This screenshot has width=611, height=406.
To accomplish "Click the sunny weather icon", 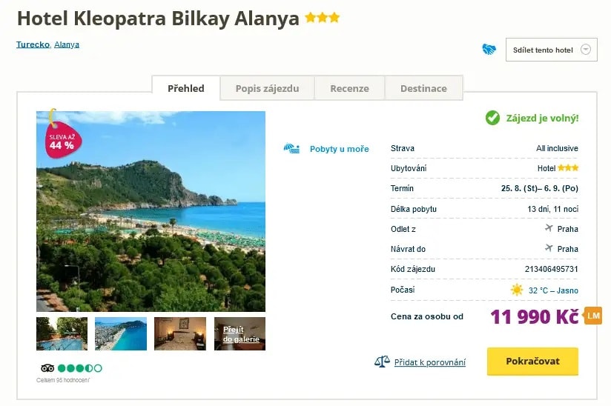I will click(x=516, y=290).
